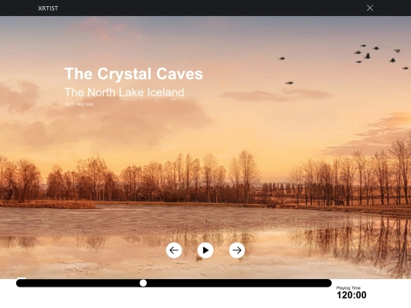Click the small white marker above track start
The image size is (411, 308).
pos(21,278)
